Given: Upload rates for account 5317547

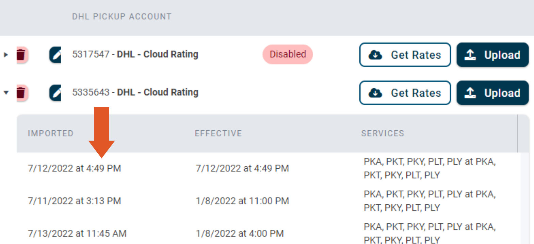Looking at the screenshot, I should click(x=492, y=55).
